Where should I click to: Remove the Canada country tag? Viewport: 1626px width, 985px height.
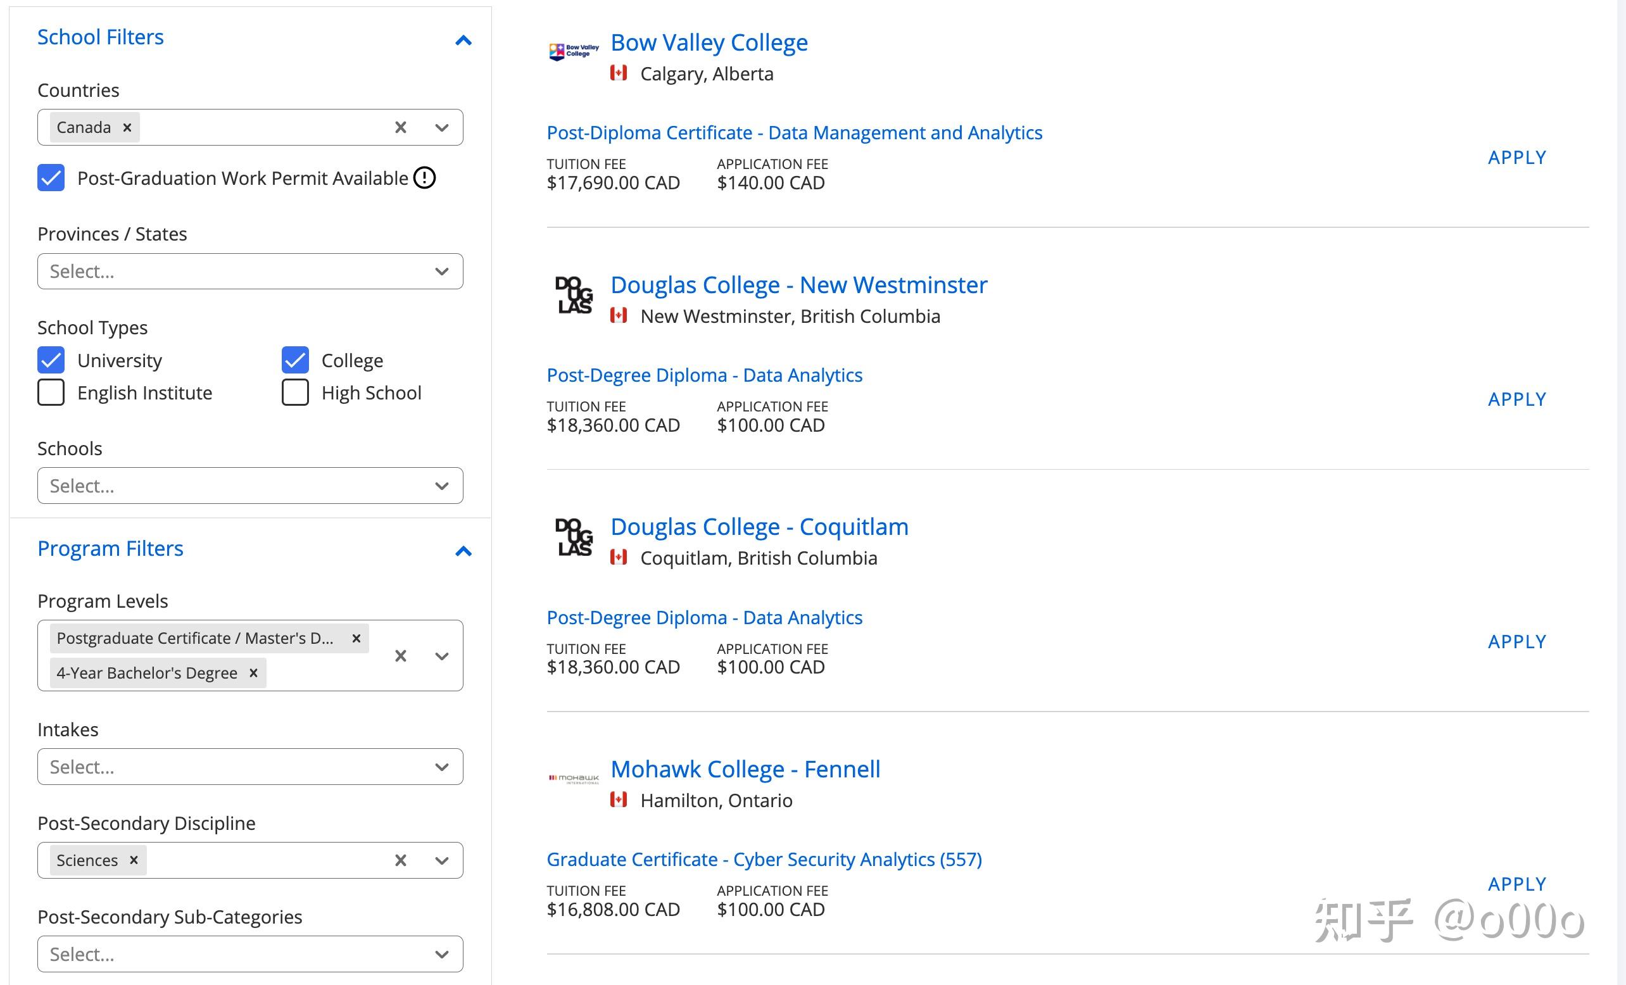tap(127, 127)
